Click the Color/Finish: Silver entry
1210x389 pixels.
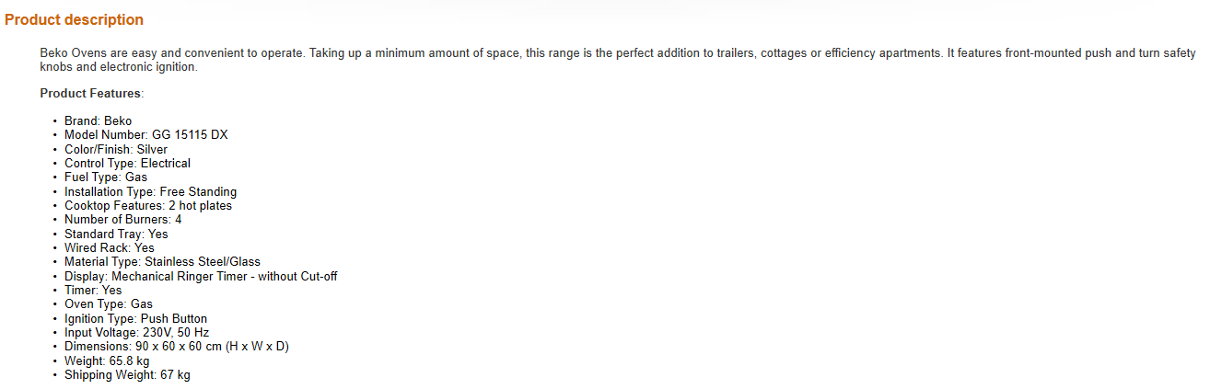pyautogui.click(x=115, y=149)
